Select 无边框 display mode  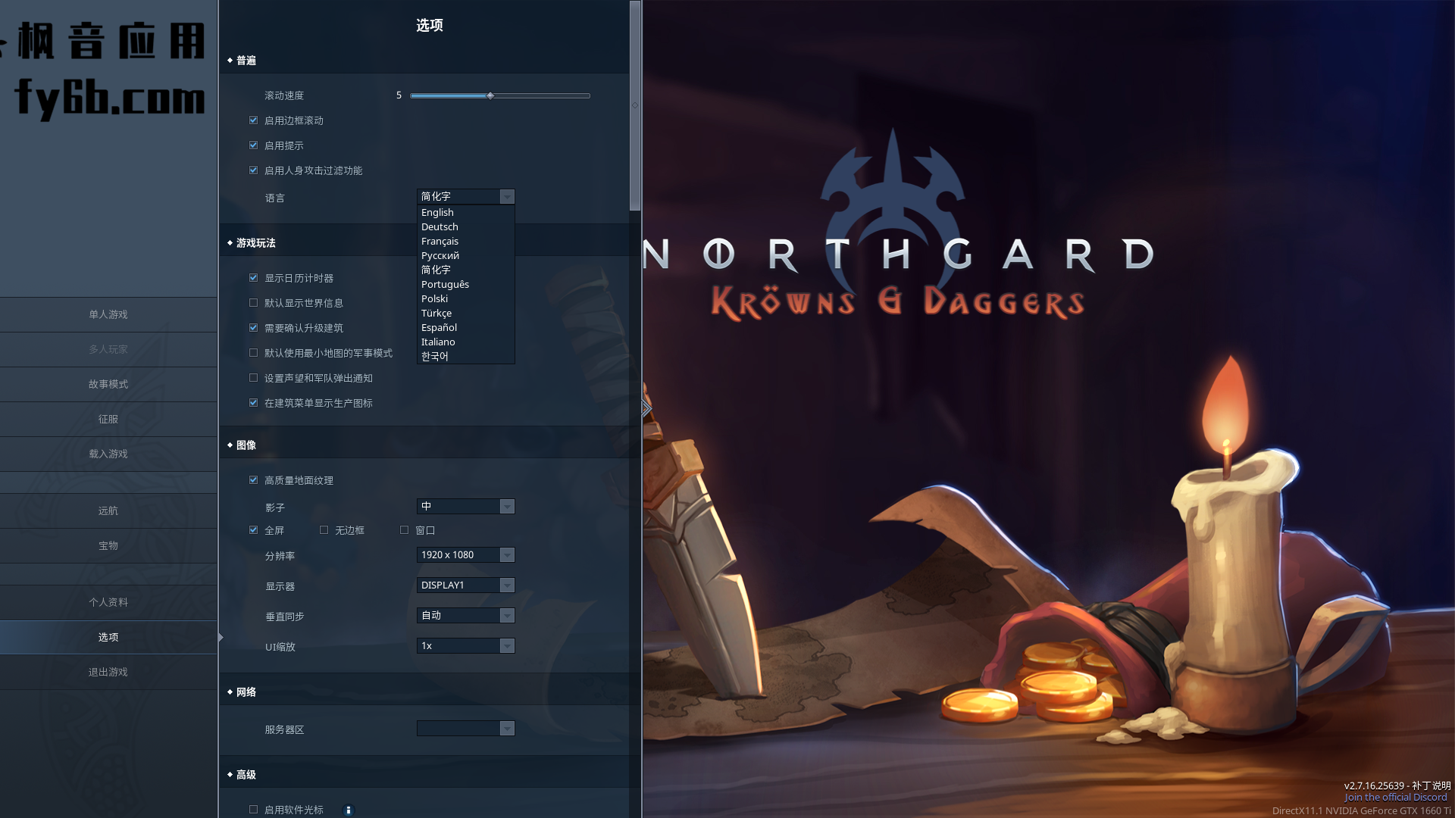(x=324, y=530)
